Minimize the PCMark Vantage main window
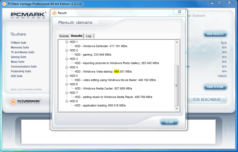The image size is (238, 152). tap(212, 3)
